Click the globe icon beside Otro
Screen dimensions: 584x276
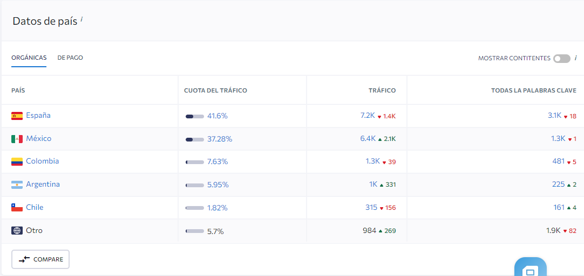point(17,231)
